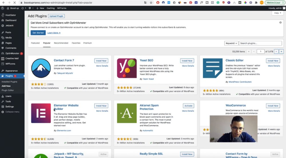Screen dimensions: 286x158
Task: Collapse the admin sidebar menu
Action: click(12, 112)
